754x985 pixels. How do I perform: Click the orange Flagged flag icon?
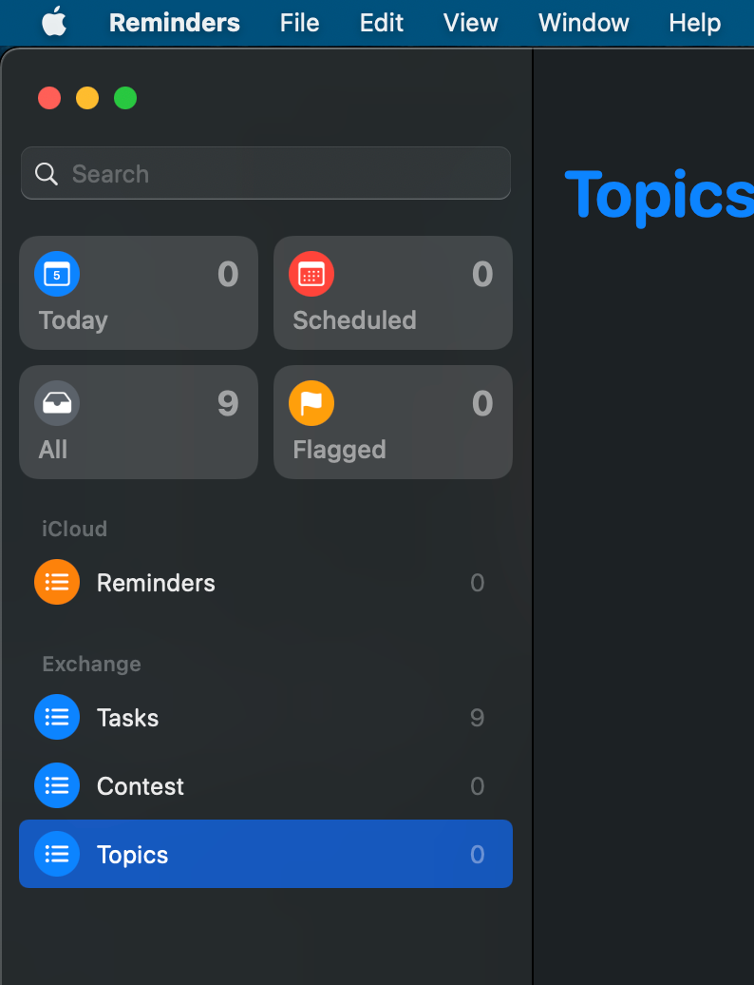311,403
